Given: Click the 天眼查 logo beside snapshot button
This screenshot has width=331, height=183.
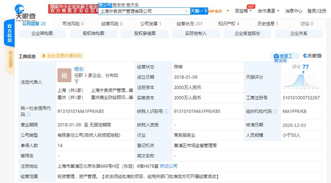Looking at the screenshot, I should 312,56.
